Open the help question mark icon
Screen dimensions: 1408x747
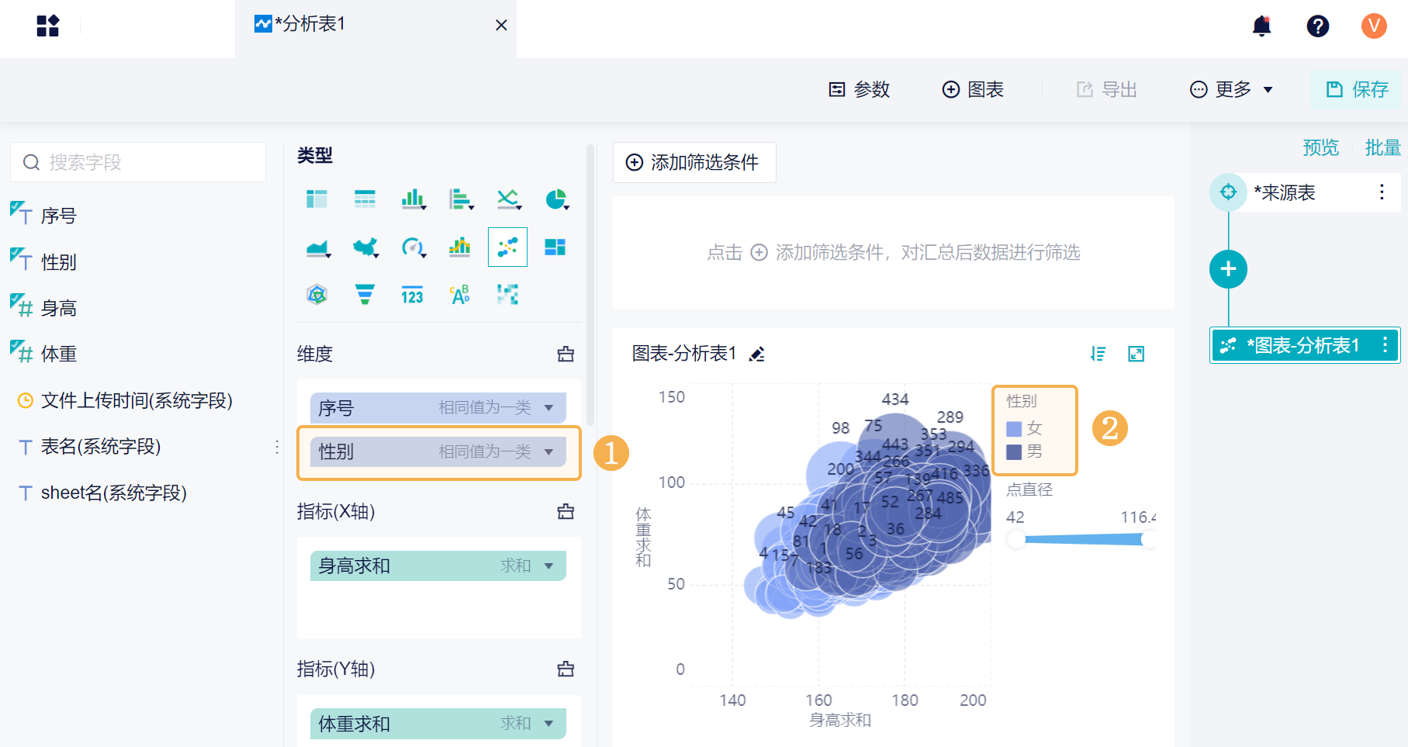pos(1317,26)
